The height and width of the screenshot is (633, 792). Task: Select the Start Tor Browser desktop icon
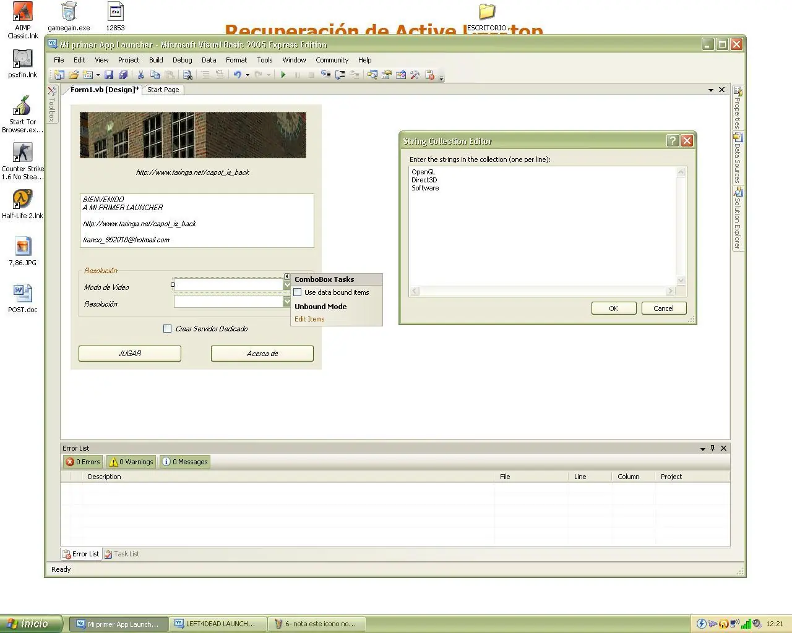[x=23, y=114]
